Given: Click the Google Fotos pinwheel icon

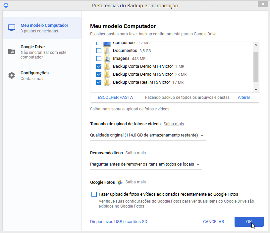Looking at the screenshot, I should [120, 182].
